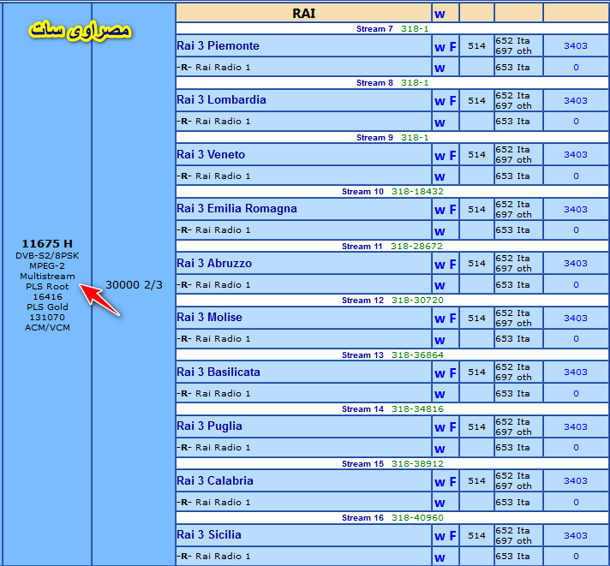Viewport: 610px width, 566px height.
Task: Click the F icon in the Rai 3 Abruzzo row
Action: [x=452, y=265]
